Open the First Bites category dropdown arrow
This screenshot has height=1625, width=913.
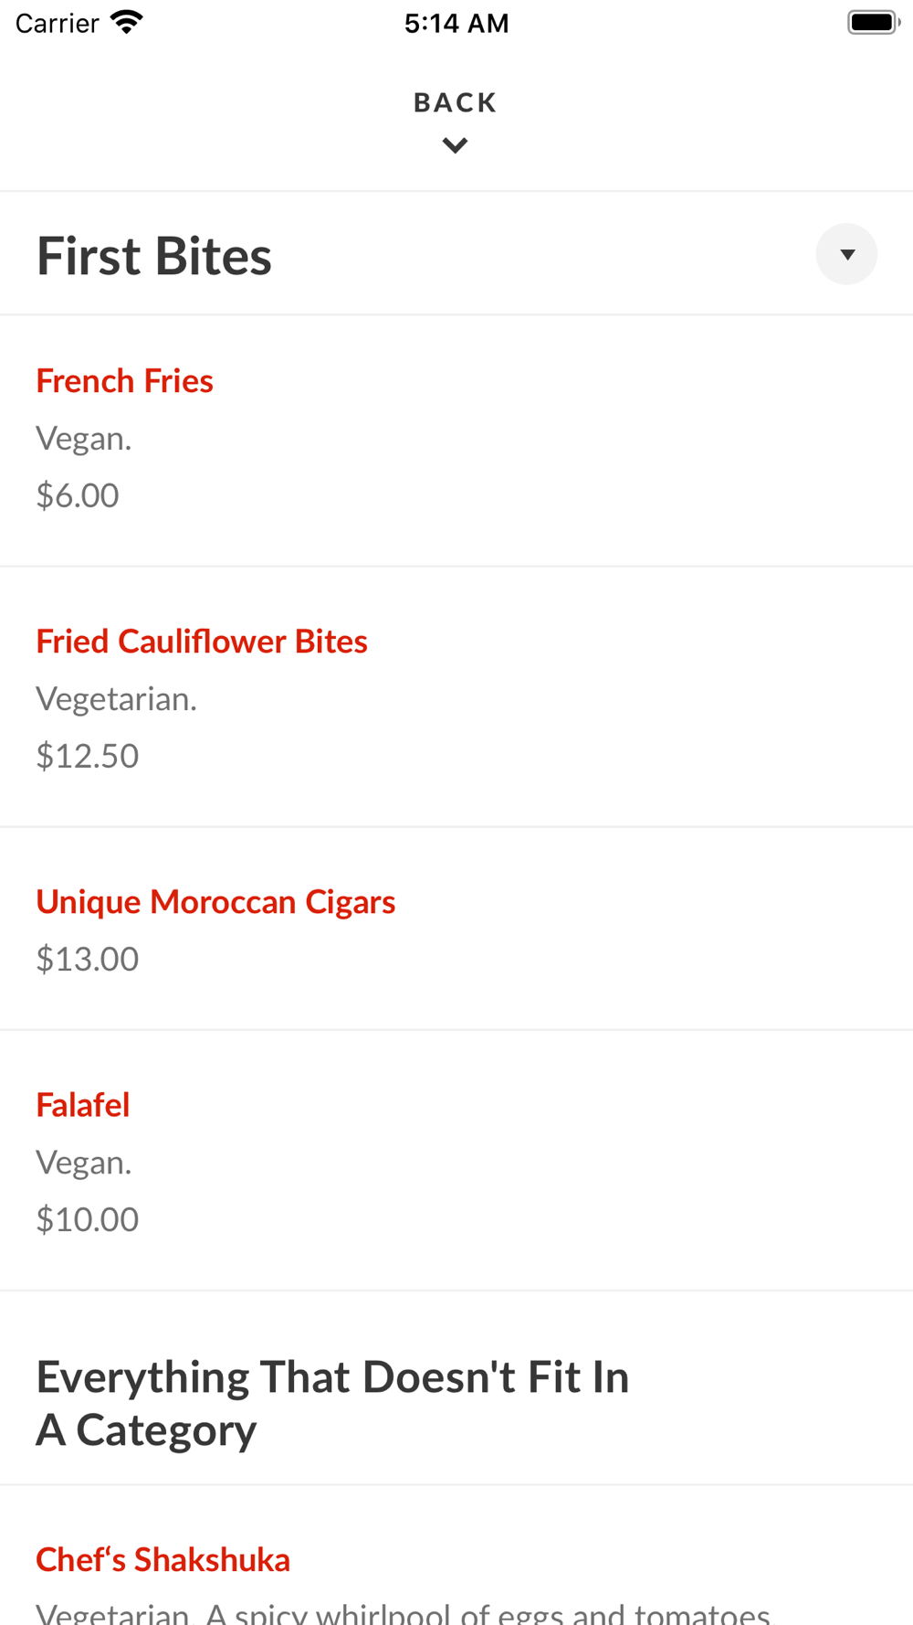[x=846, y=254]
